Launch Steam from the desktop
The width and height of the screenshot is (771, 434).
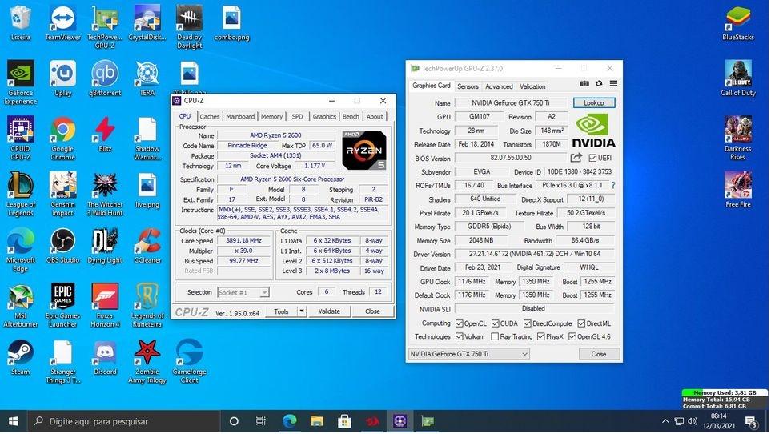point(21,357)
